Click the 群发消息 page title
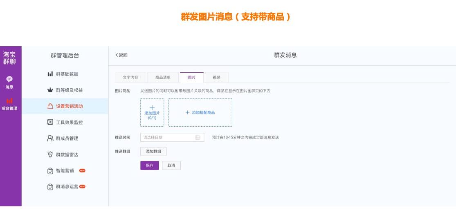The image size is (456, 219). pos(285,55)
